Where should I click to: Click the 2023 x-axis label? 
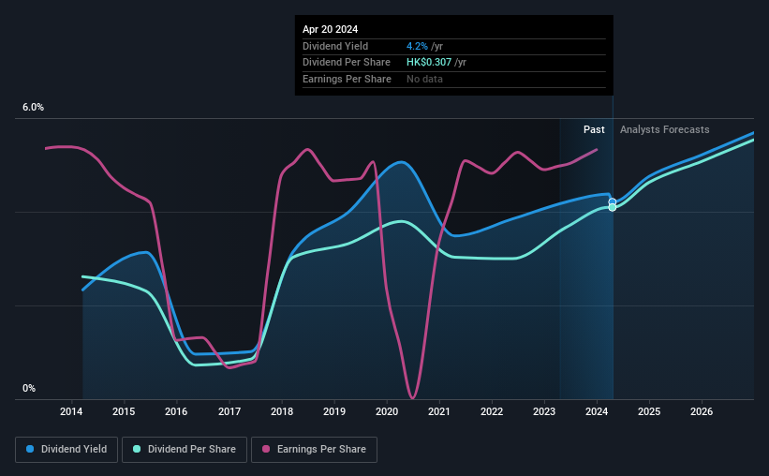click(544, 411)
